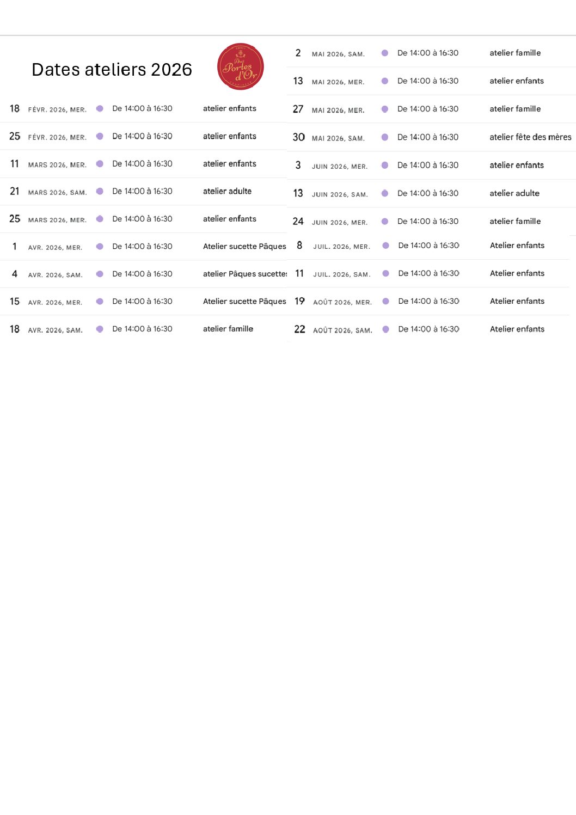Image resolution: width=576 pixels, height=815 pixels.
Task: Select the time range on 19 août row
Action: [428, 301]
